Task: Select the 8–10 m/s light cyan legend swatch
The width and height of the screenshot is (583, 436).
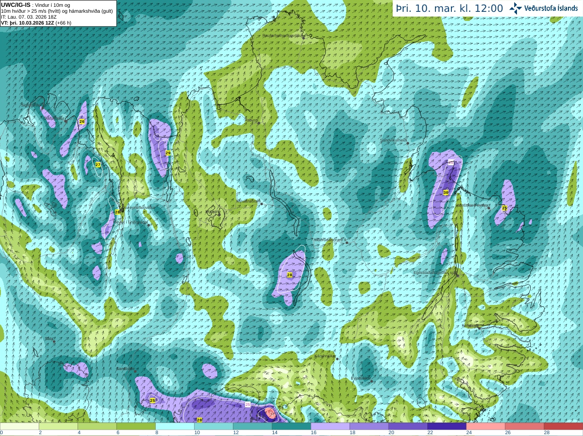Action: click(x=175, y=426)
